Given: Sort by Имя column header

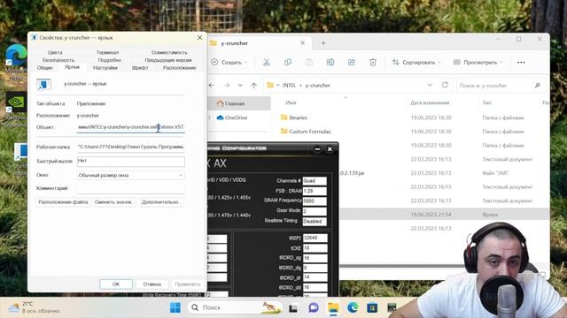Looking at the screenshot, I should pyautogui.click(x=291, y=102).
